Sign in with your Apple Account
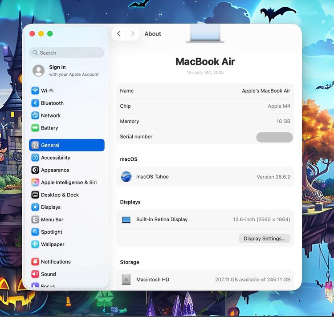 (67, 70)
